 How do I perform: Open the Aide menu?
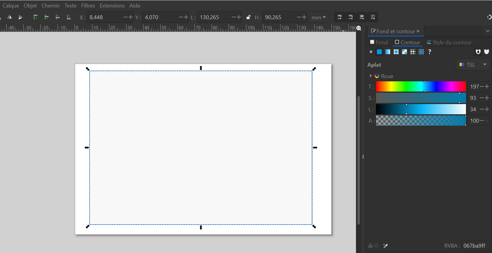[x=135, y=6]
